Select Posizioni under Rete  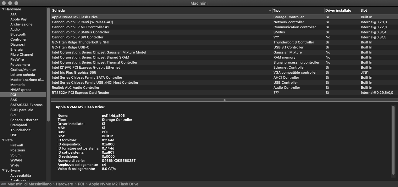pos(18,150)
